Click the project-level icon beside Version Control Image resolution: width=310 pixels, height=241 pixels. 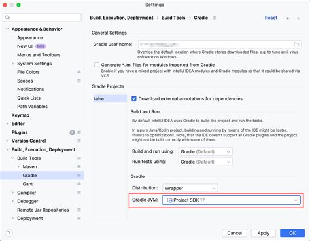(x=79, y=141)
